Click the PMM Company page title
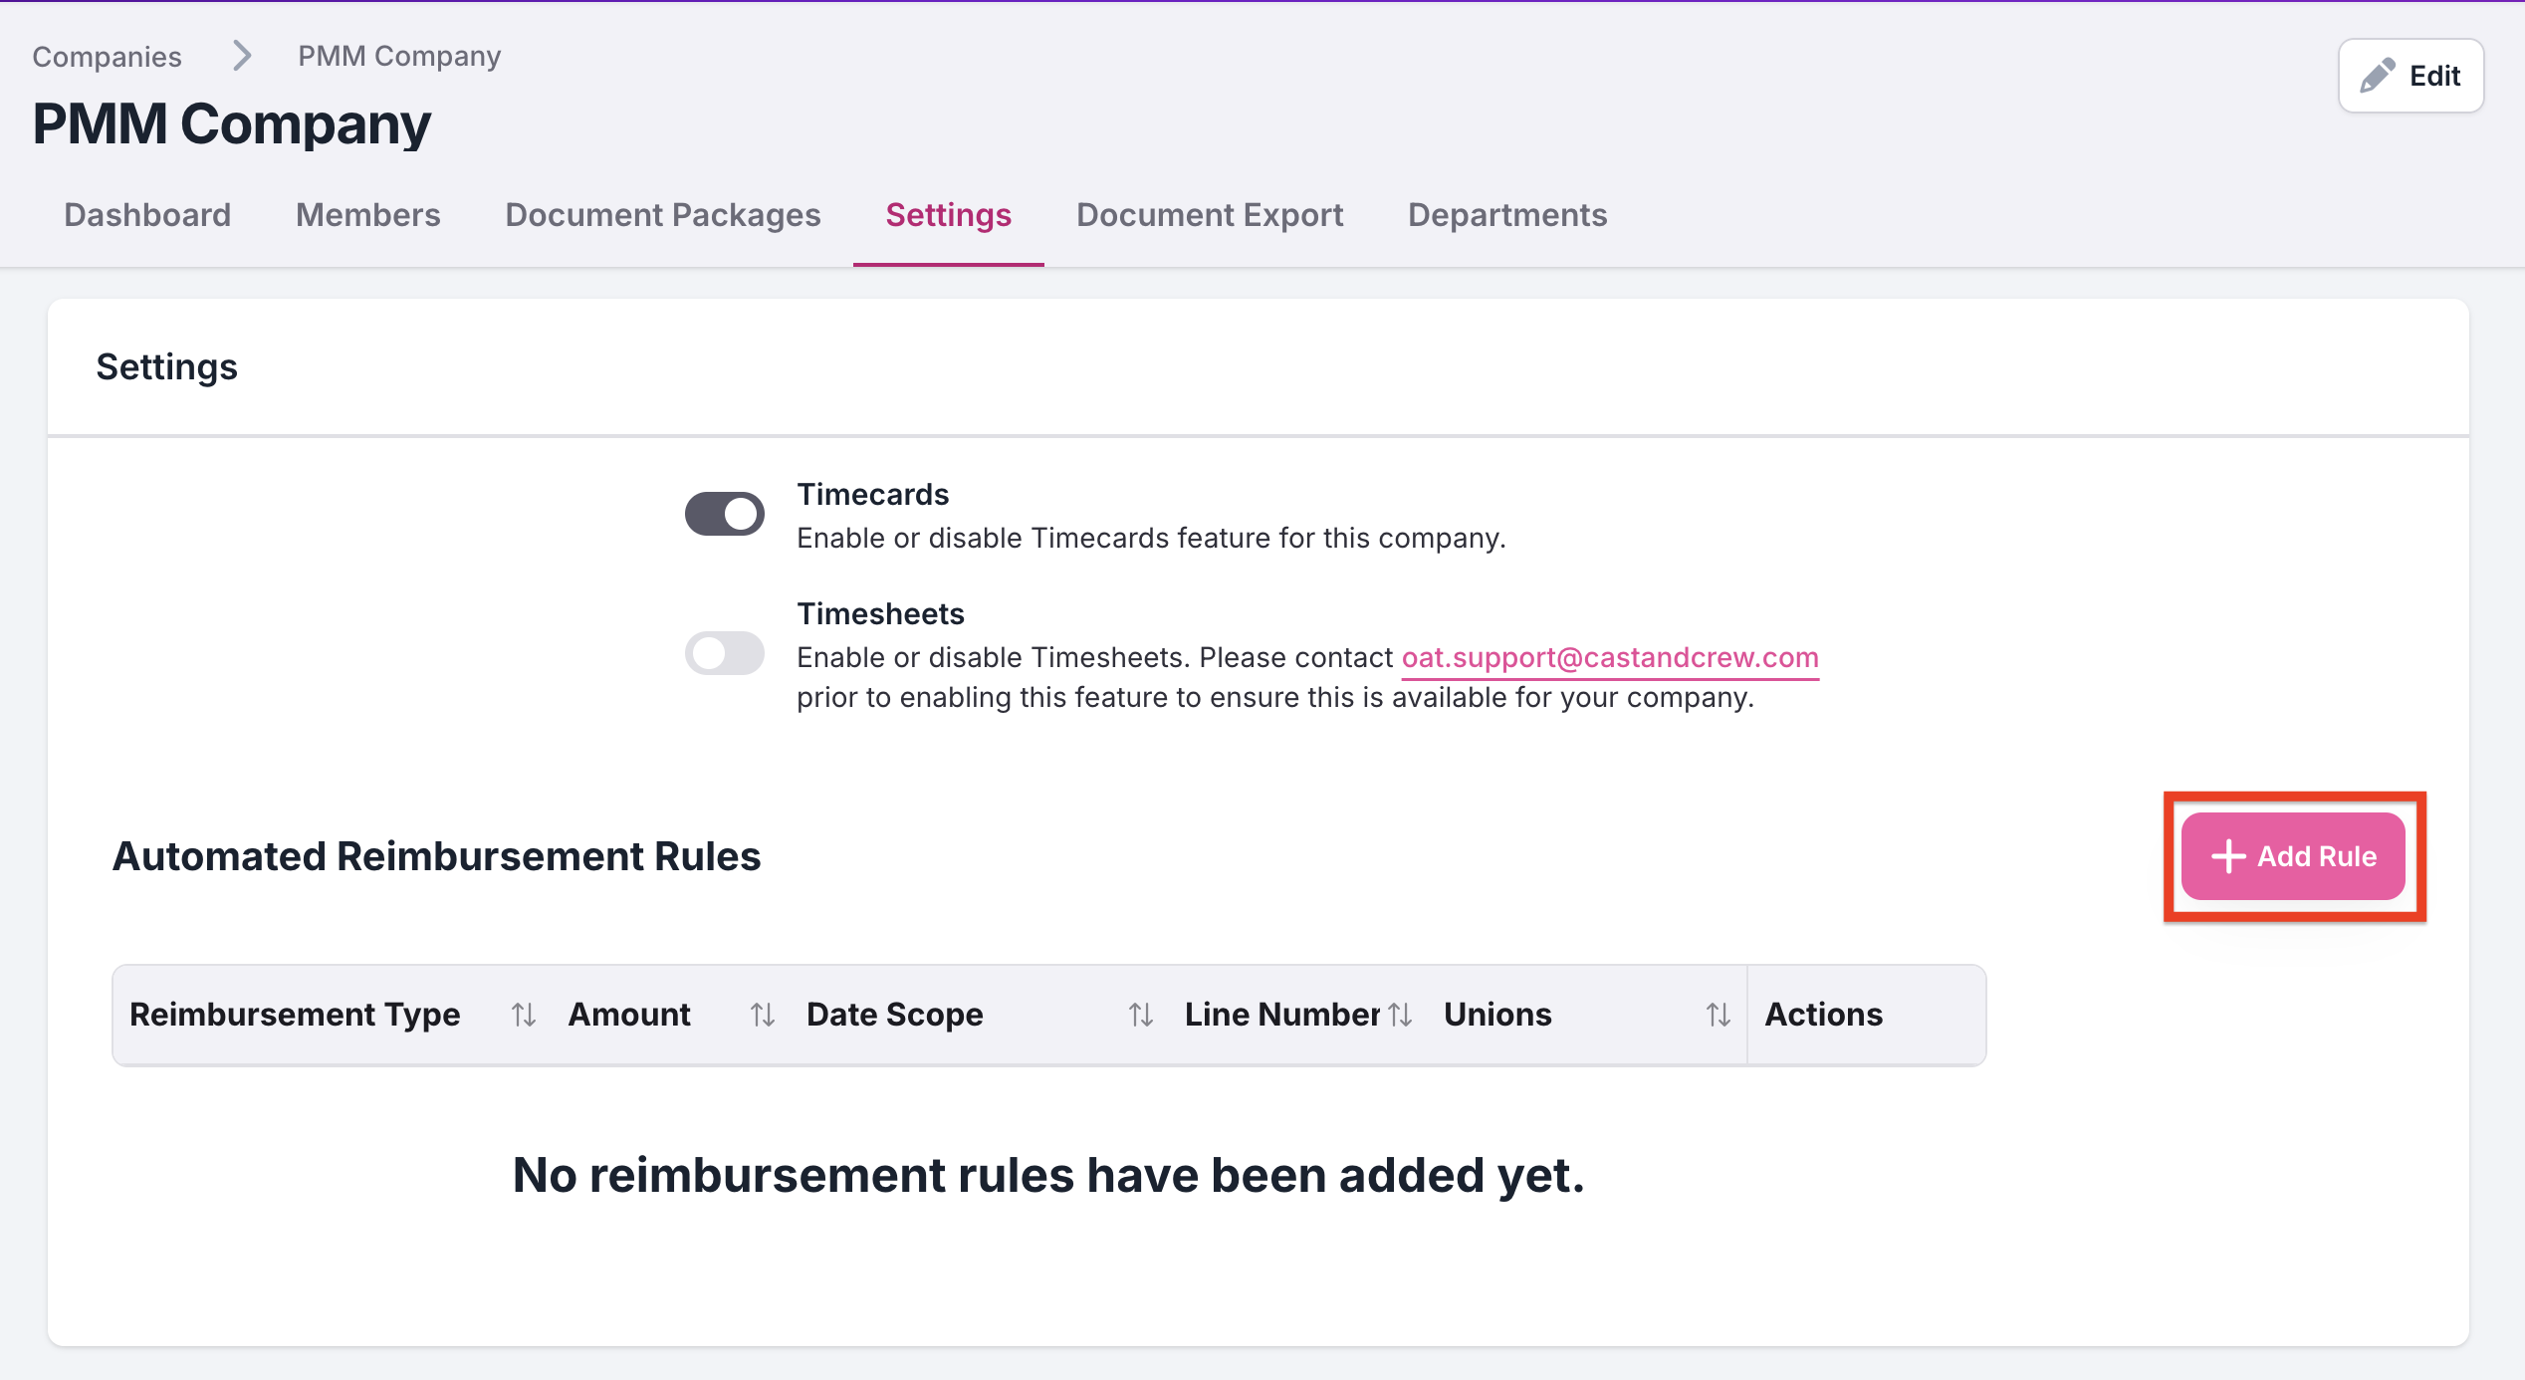 (x=232, y=124)
